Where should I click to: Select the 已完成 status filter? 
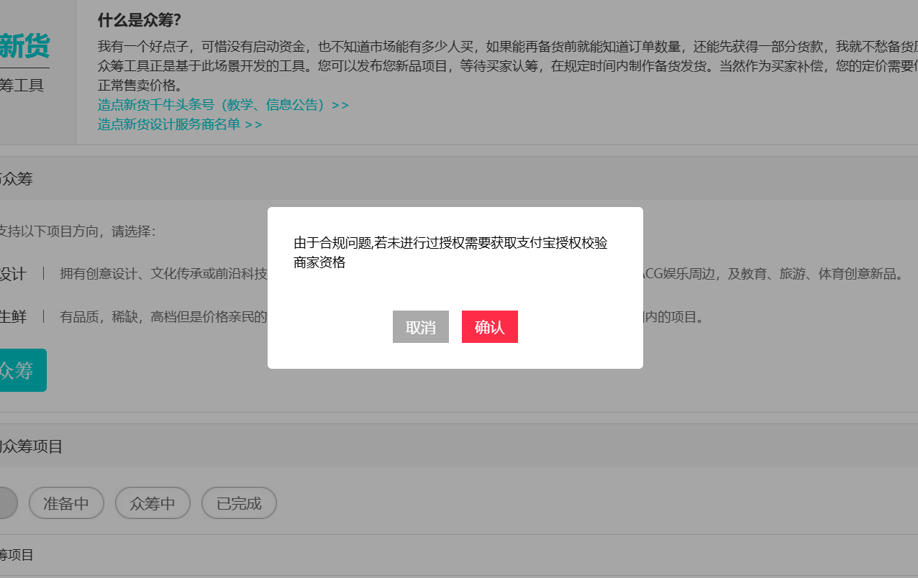[239, 503]
